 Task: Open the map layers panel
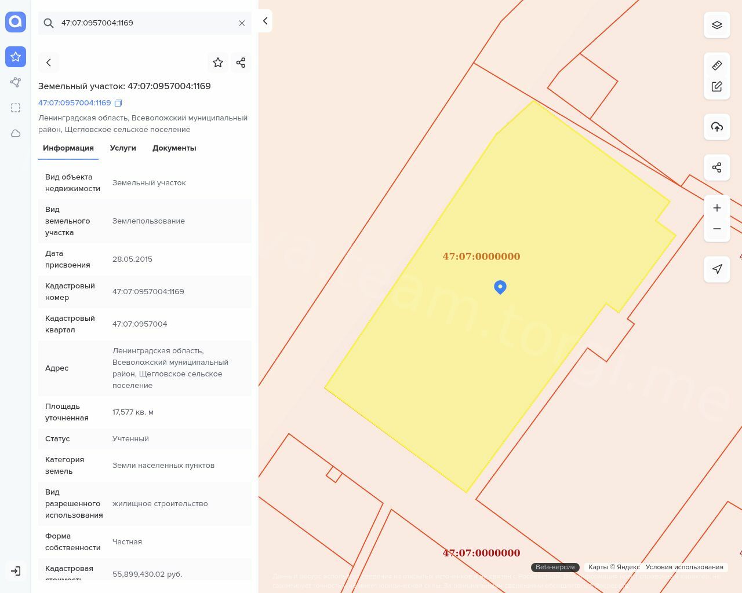point(716,25)
